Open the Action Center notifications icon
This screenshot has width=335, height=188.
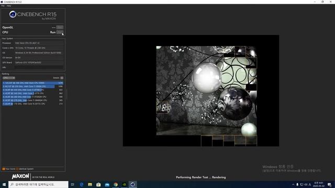[x=329, y=184]
